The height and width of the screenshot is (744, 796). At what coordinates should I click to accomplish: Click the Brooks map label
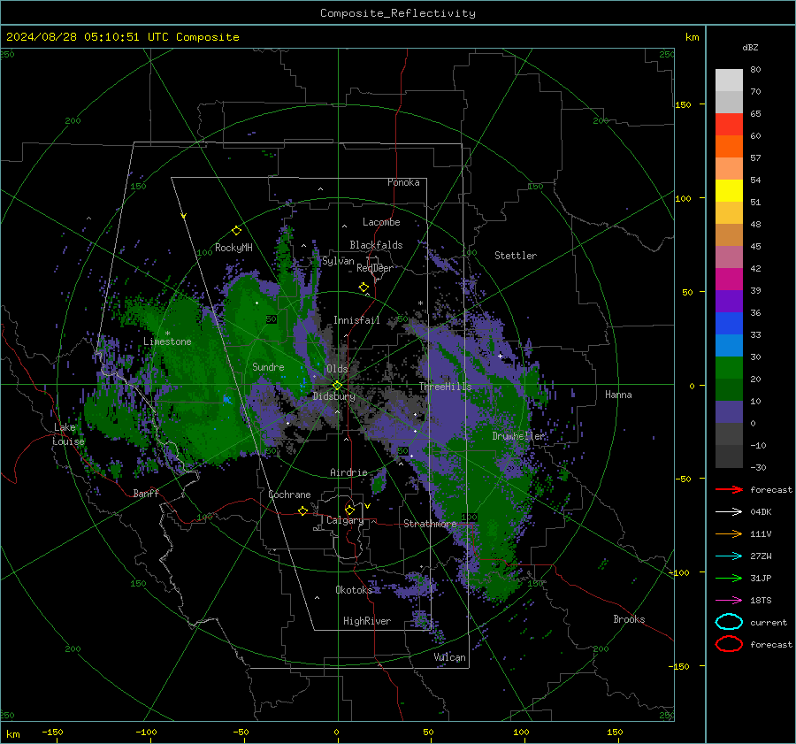pyautogui.click(x=629, y=619)
